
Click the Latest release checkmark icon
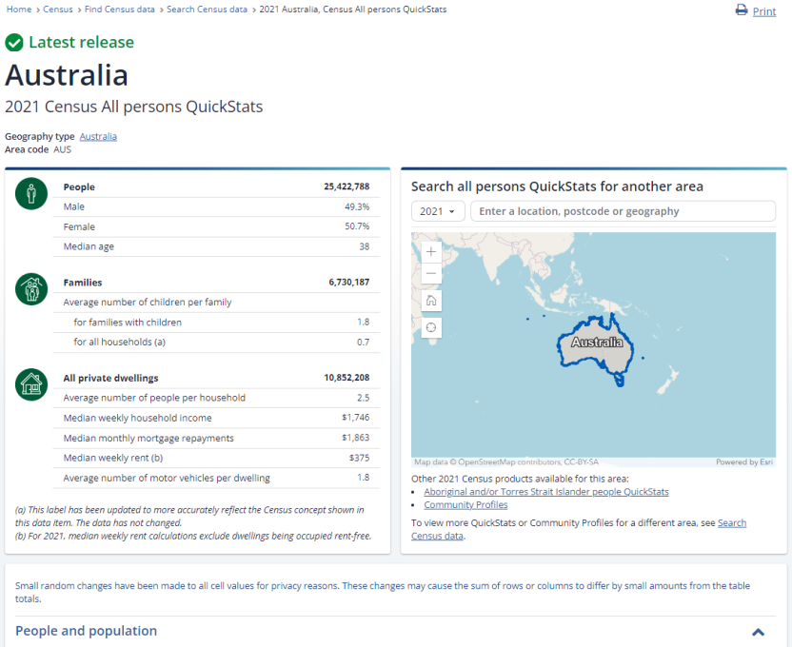13,42
